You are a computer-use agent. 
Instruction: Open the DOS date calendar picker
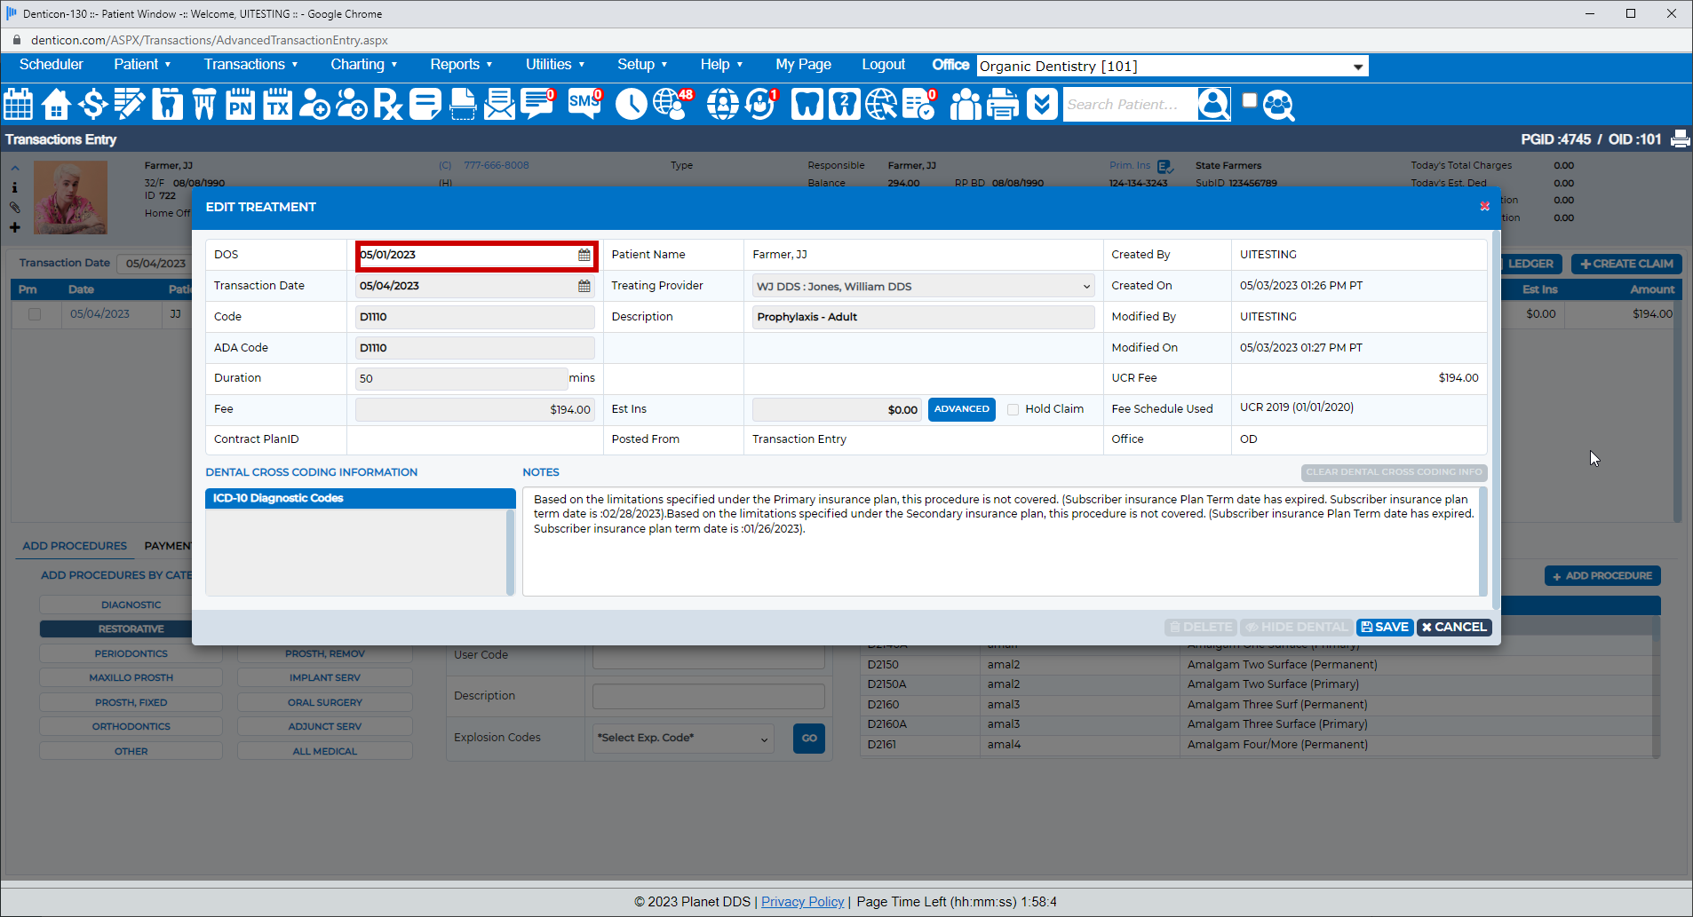pyautogui.click(x=584, y=255)
